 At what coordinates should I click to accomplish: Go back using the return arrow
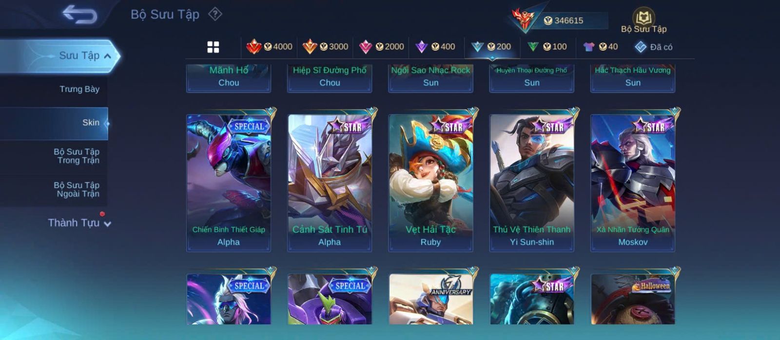coord(79,15)
